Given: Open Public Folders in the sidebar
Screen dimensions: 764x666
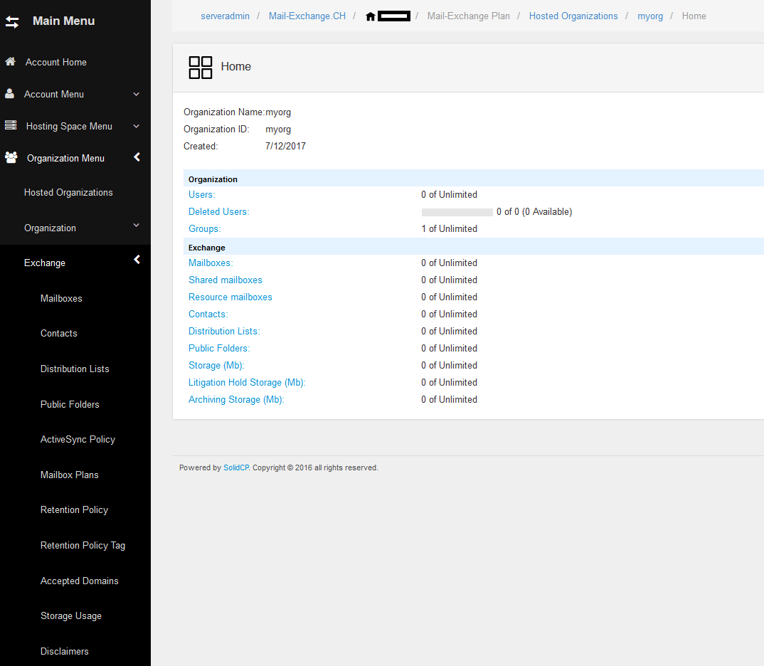Looking at the screenshot, I should [x=70, y=404].
